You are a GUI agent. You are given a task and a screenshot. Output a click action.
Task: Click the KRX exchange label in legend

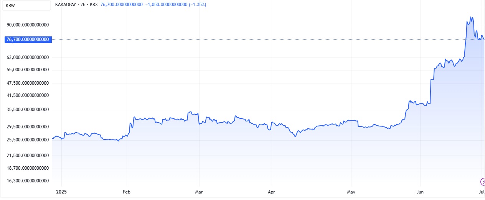point(94,5)
